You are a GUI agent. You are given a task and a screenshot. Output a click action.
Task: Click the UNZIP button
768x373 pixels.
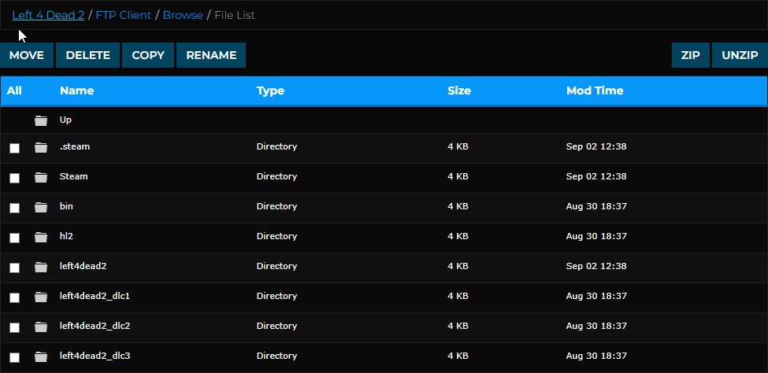(740, 55)
